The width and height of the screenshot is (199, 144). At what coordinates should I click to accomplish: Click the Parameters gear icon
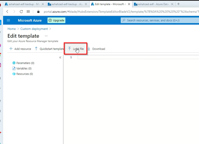click(x=14, y=63)
